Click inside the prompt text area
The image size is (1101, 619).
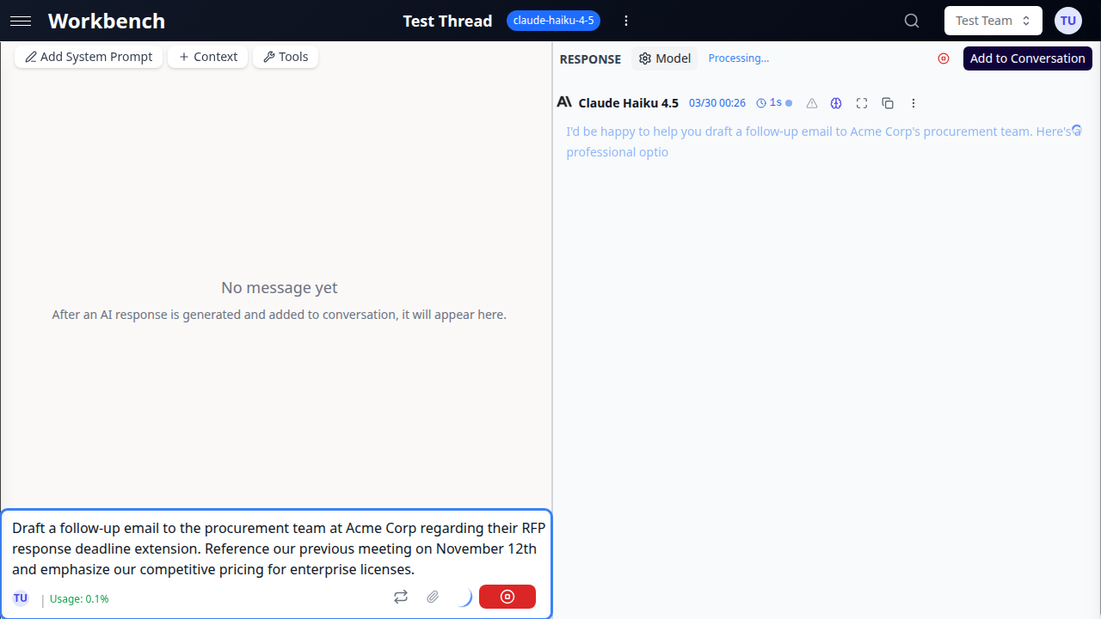tap(275, 549)
